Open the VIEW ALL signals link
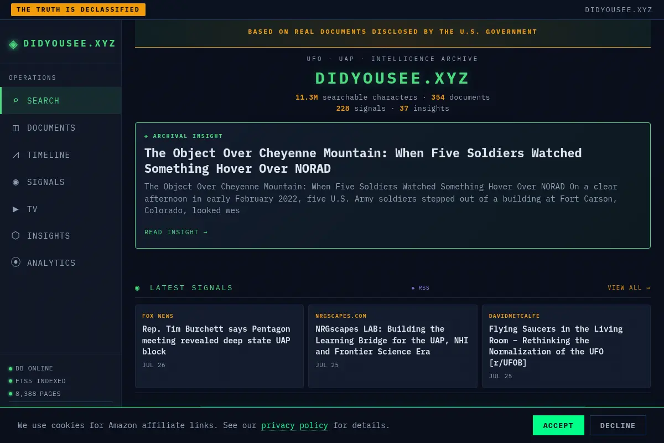This screenshot has height=443, width=664. [629, 288]
